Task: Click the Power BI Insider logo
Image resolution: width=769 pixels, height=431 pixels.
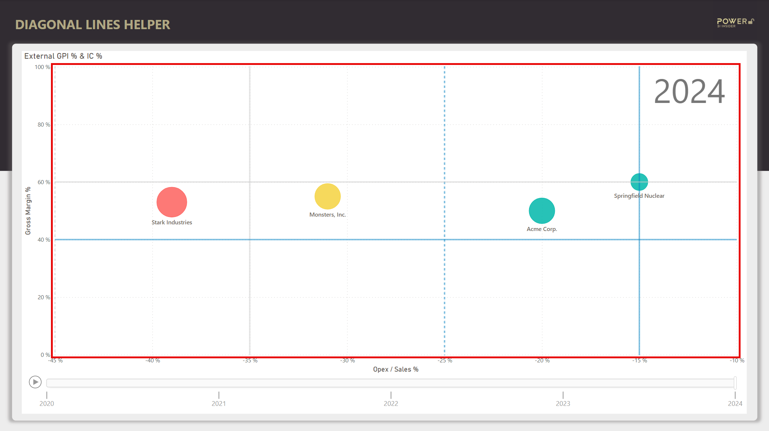Action: pyautogui.click(x=735, y=23)
